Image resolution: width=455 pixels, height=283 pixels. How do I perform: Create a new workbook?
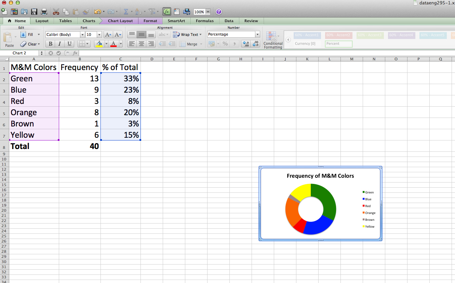click(4, 12)
